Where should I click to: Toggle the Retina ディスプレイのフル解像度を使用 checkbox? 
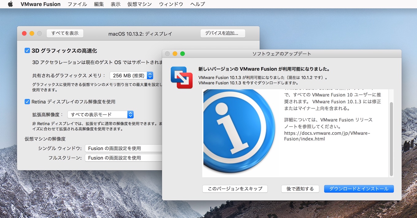[x=27, y=101]
